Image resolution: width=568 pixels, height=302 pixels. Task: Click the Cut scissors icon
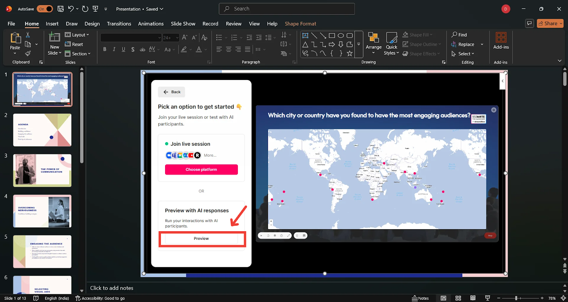coord(28,35)
